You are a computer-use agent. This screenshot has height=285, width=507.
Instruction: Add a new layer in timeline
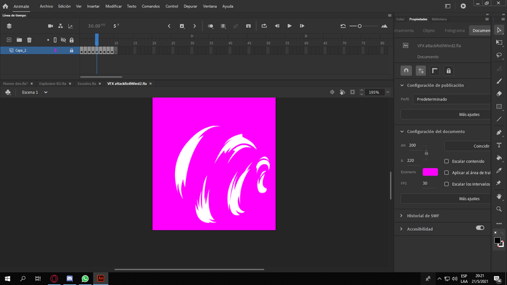[x=9, y=40]
